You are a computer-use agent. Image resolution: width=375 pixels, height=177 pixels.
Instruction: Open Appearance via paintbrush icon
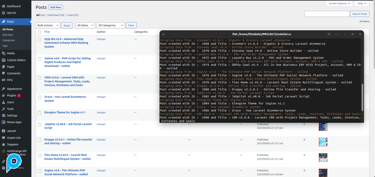tap(3, 89)
